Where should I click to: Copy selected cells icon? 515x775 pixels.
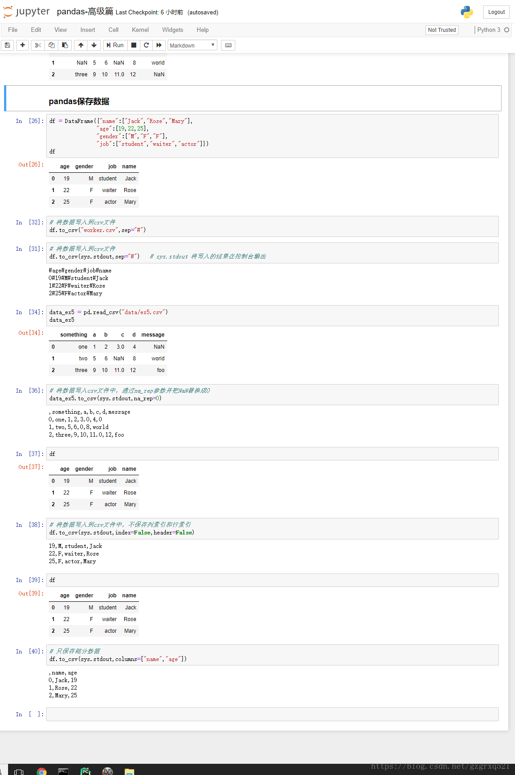pyautogui.click(x=52, y=45)
